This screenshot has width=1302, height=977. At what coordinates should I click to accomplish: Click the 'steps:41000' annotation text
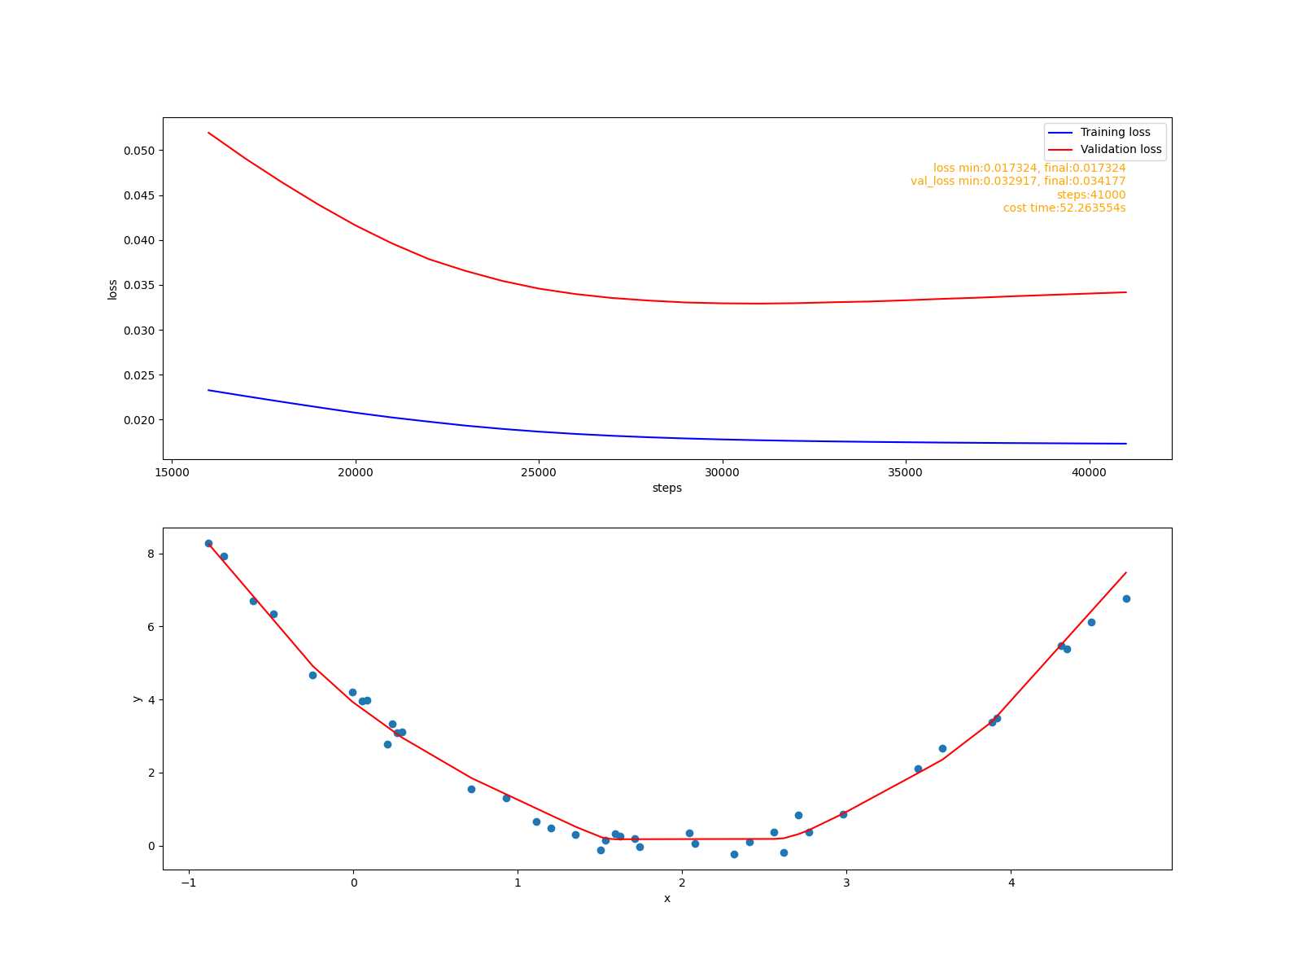(1091, 195)
